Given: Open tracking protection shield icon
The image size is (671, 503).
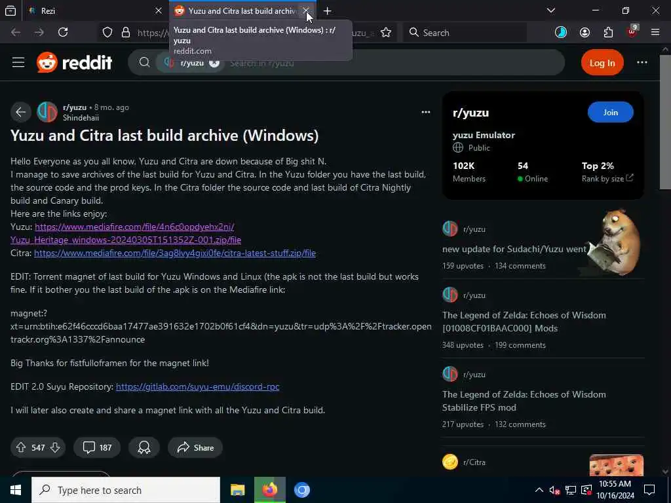Looking at the screenshot, I should coord(107,33).
